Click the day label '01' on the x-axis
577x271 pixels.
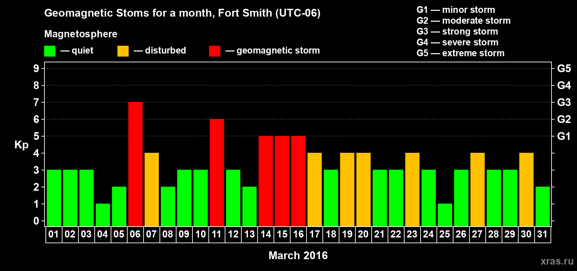[54, 234]
